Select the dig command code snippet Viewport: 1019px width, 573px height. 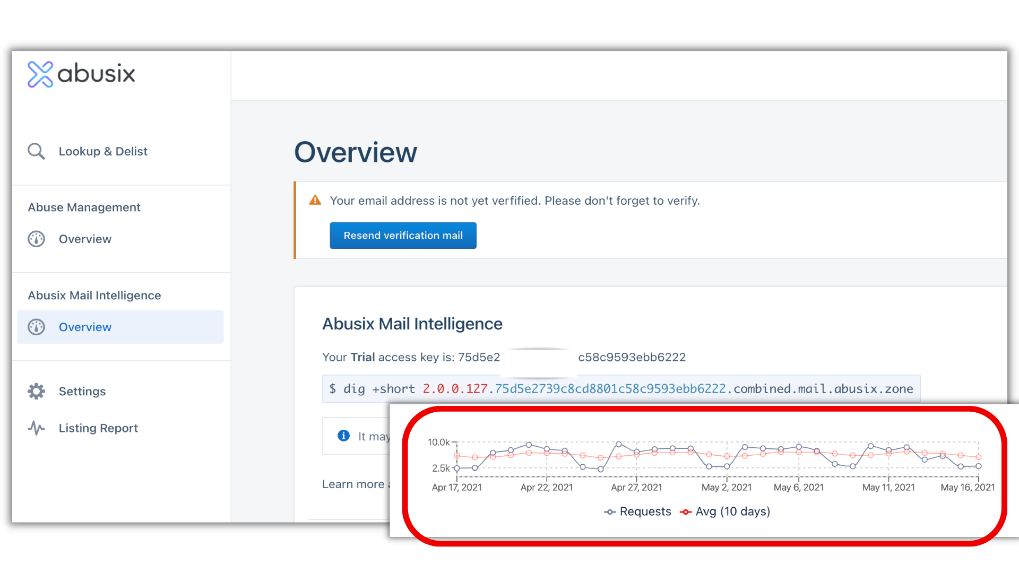tap(621, 389)
